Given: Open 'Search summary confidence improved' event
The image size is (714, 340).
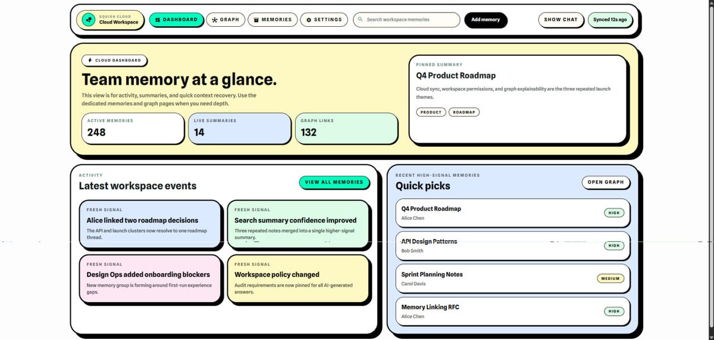Looking at the screenshot, I should tap(298, 224).
